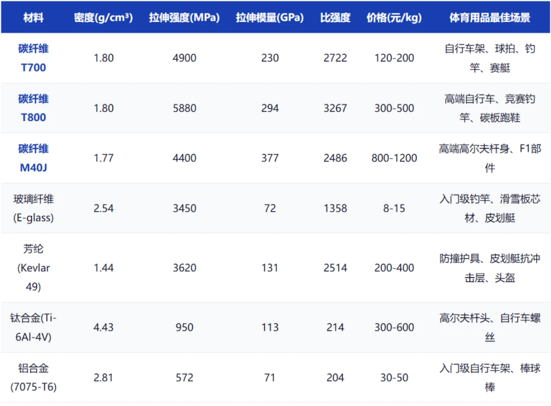Select price range 120-200
Viewport: 551px width, 406px height.
pos(394,58)
